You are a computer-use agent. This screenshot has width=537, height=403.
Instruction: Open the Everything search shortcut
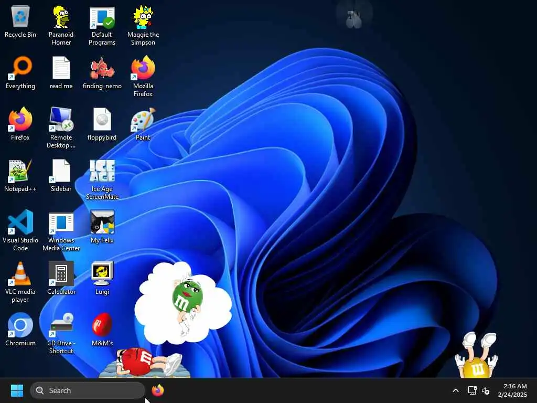pyautogui.click(x=20, y=72)
